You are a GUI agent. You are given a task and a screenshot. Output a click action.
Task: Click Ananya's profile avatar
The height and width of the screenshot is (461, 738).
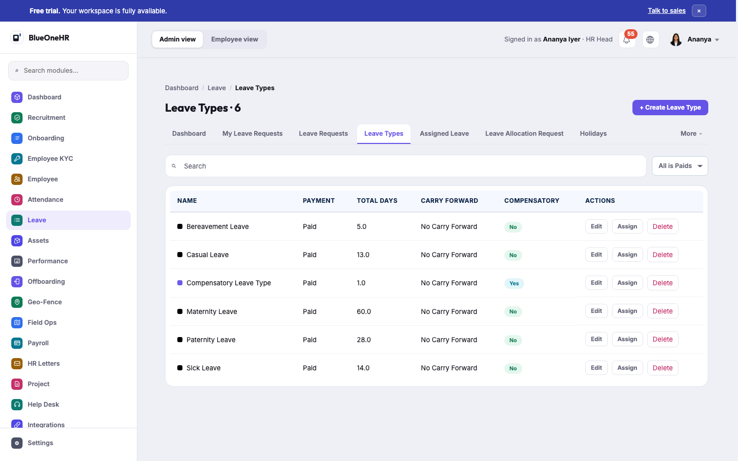(676, 39)
